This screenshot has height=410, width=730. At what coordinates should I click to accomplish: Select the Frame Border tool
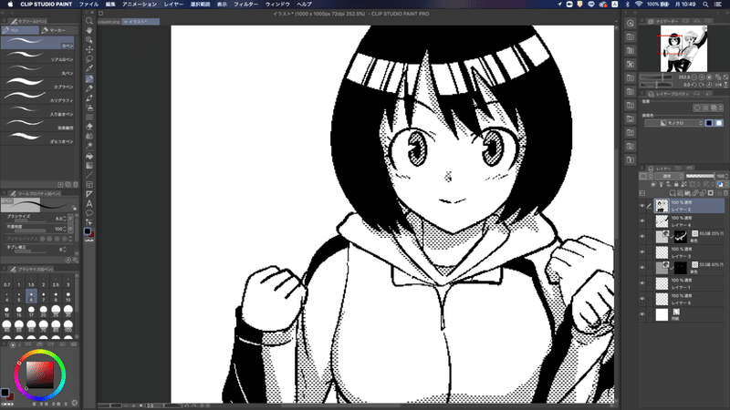[89, 185]
